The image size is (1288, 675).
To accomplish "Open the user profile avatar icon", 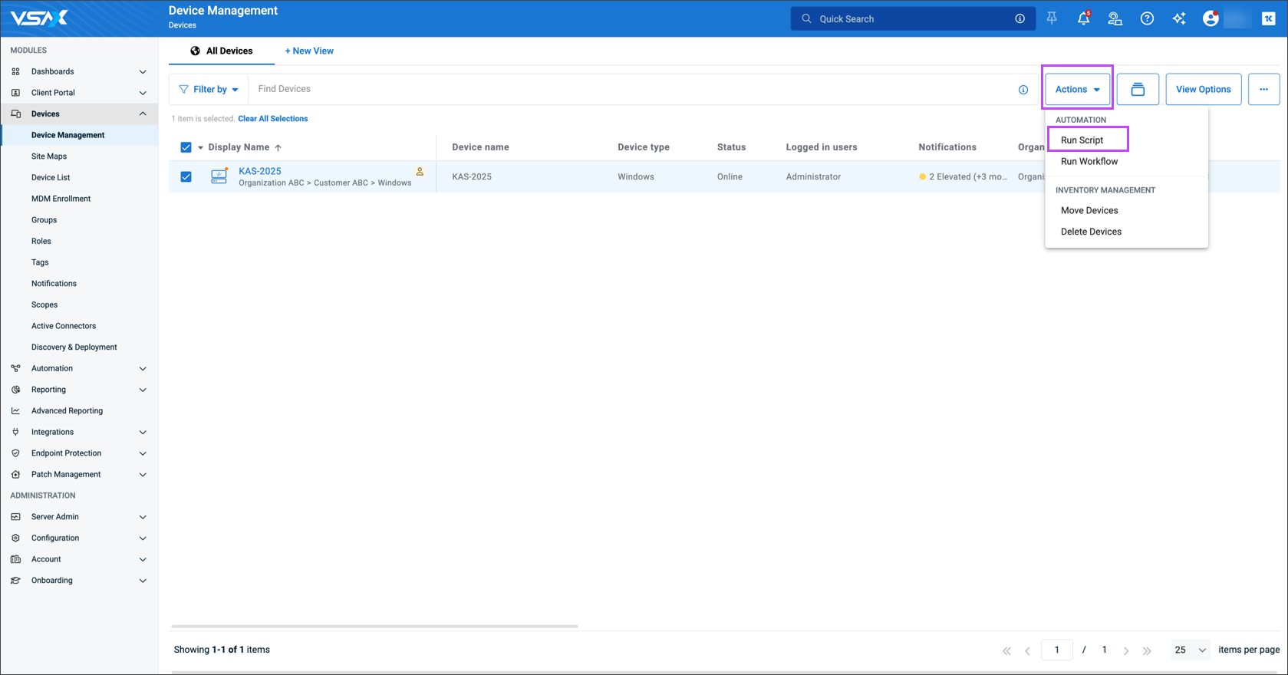I will click(x=1211, y=19).
